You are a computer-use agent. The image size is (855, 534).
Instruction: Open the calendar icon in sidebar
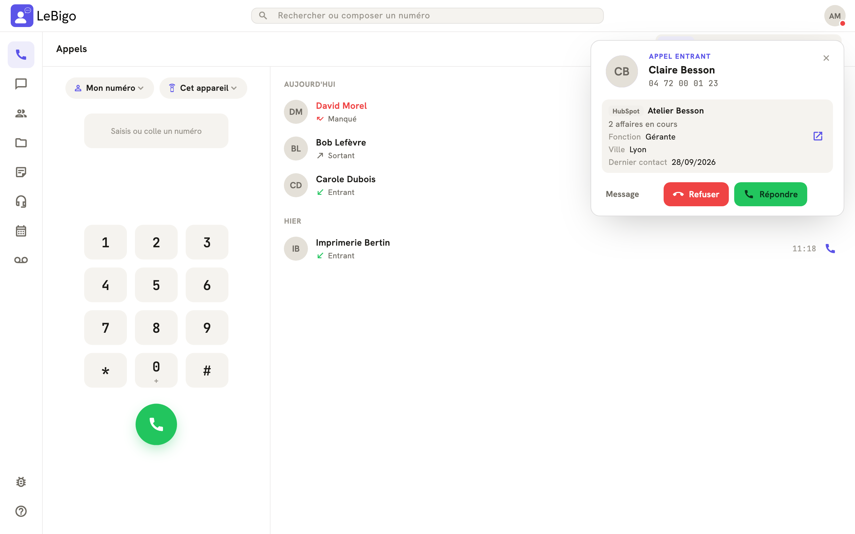click(21, 231)
